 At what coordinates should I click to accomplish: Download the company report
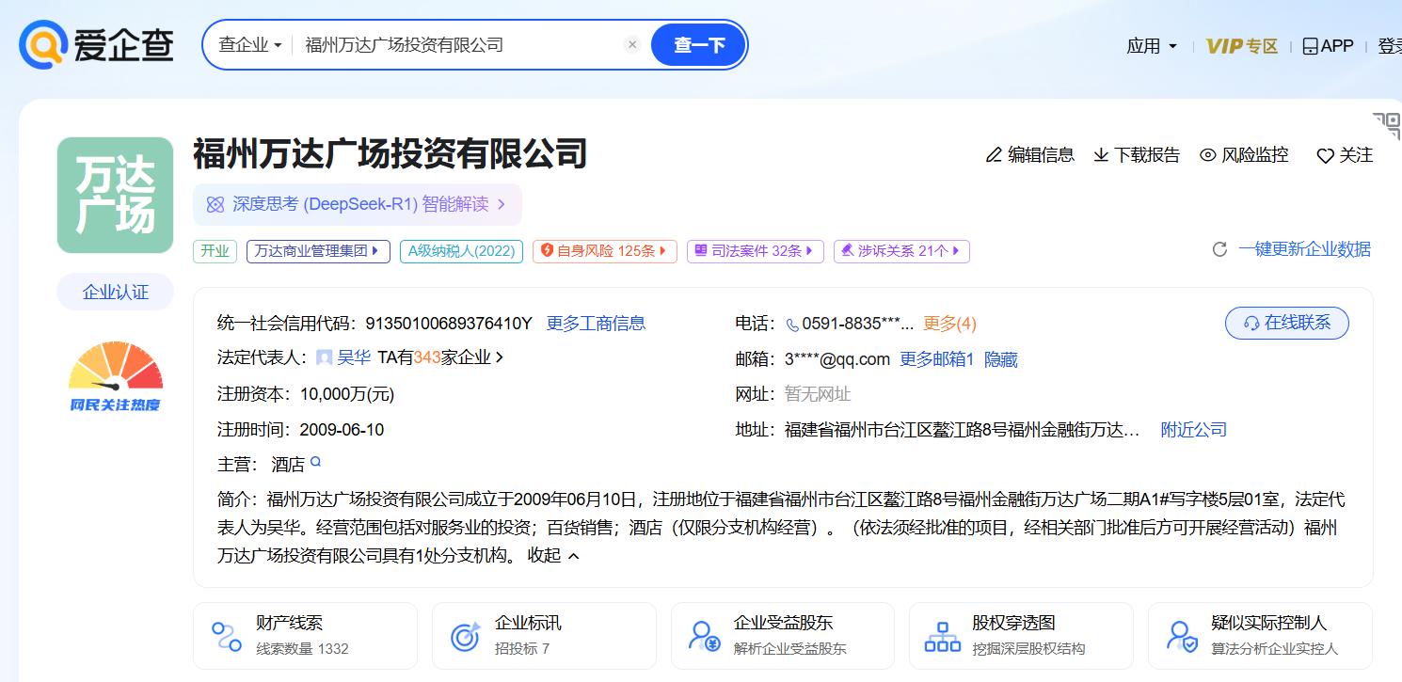(x=1137, y=155)
